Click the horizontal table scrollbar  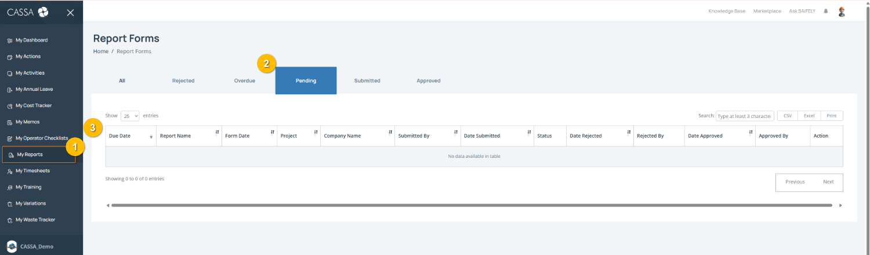pos(472,205)
